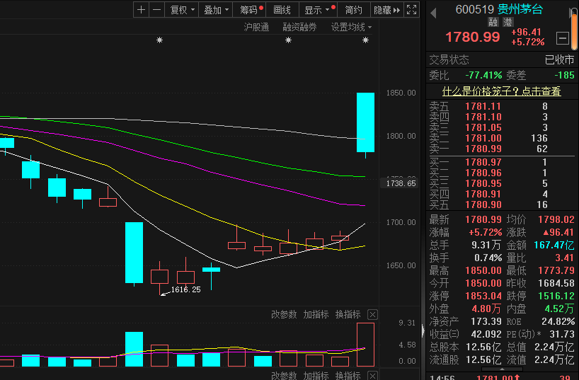Image resolution: width=579 pixels, height=380 pixels.
Task: Click 隐藏 to hide side panel
Action: tap(386, 10)
